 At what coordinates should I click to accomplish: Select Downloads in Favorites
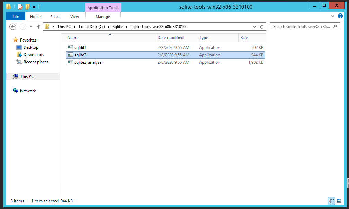click(34, 54)
